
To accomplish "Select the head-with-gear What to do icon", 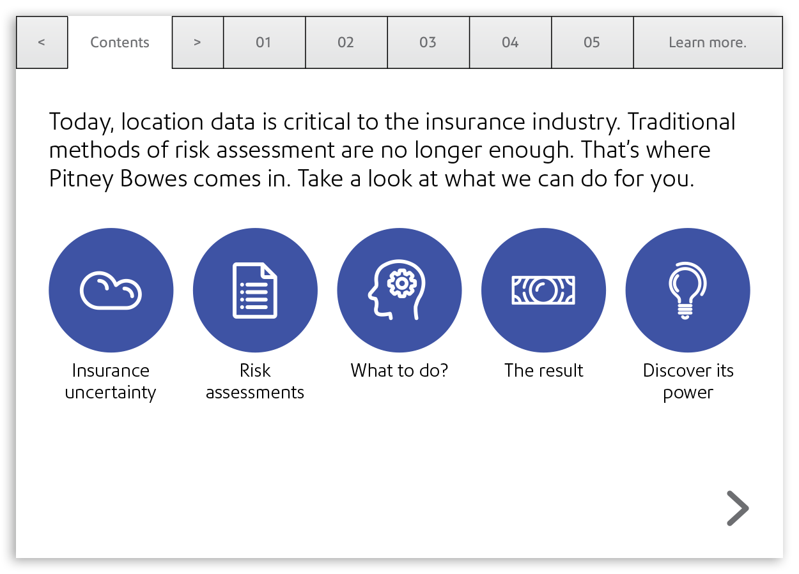I will 399,291.
